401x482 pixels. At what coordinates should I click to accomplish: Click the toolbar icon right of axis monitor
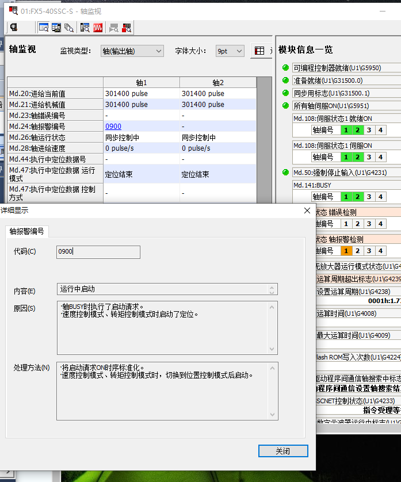56,27
